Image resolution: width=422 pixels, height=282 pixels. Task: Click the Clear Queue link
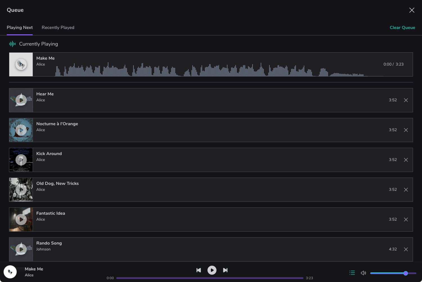point(402,27)
